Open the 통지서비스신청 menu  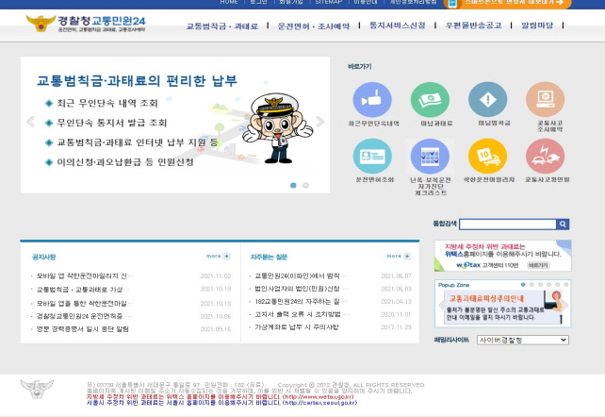pyautogui.click(x=398, y=25)
